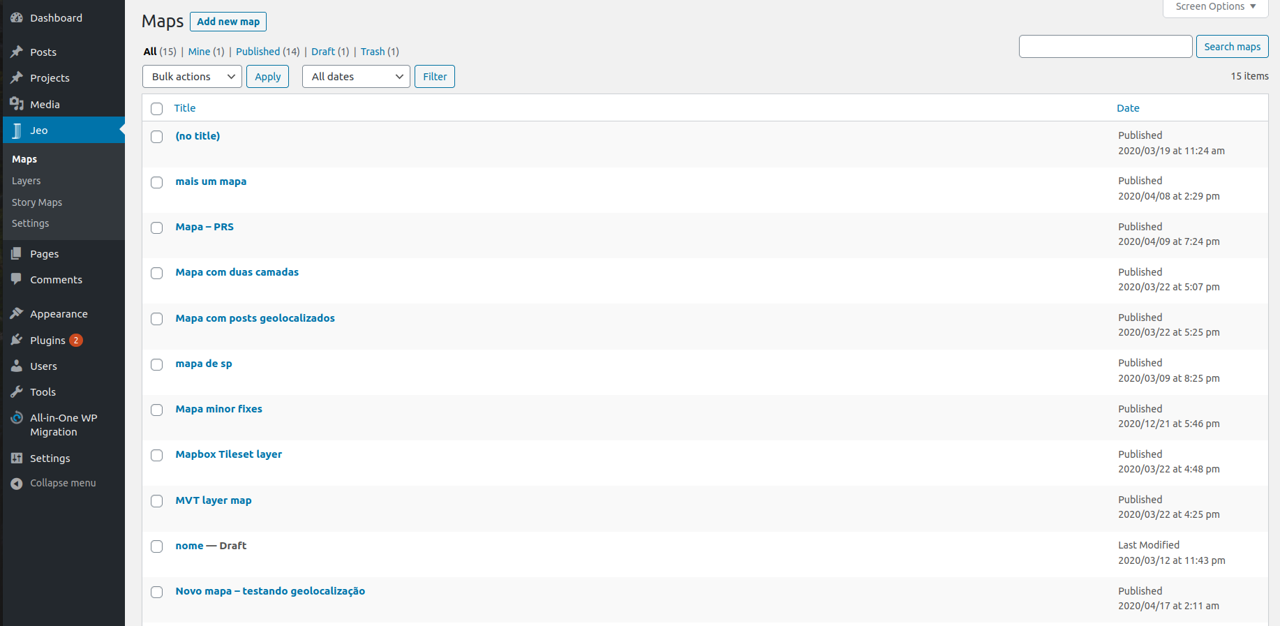
Task: Open the Mapa com posts geolocalizados map
Action: [x=255, y=318]
